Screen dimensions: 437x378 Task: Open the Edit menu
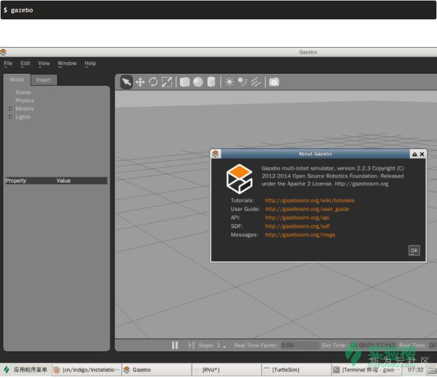(25, 63)
